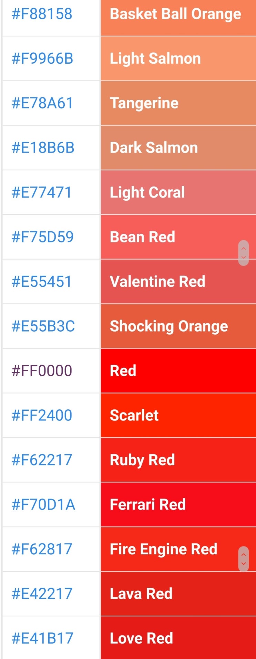Screen dimensions: 256x659
Task: Open the #F9966B Light Salmon link
Action: click(41, 59)
